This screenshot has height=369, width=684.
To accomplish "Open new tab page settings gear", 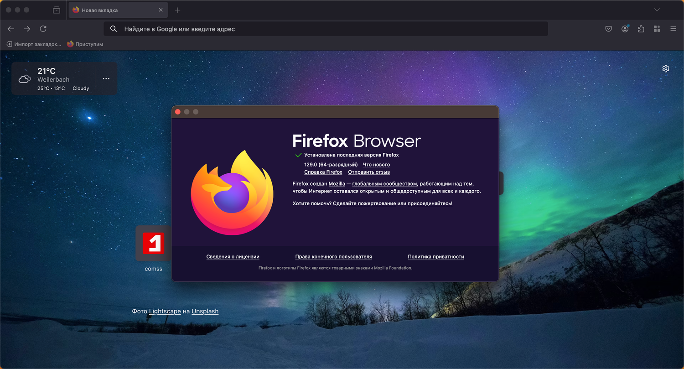I will (666, 69).
